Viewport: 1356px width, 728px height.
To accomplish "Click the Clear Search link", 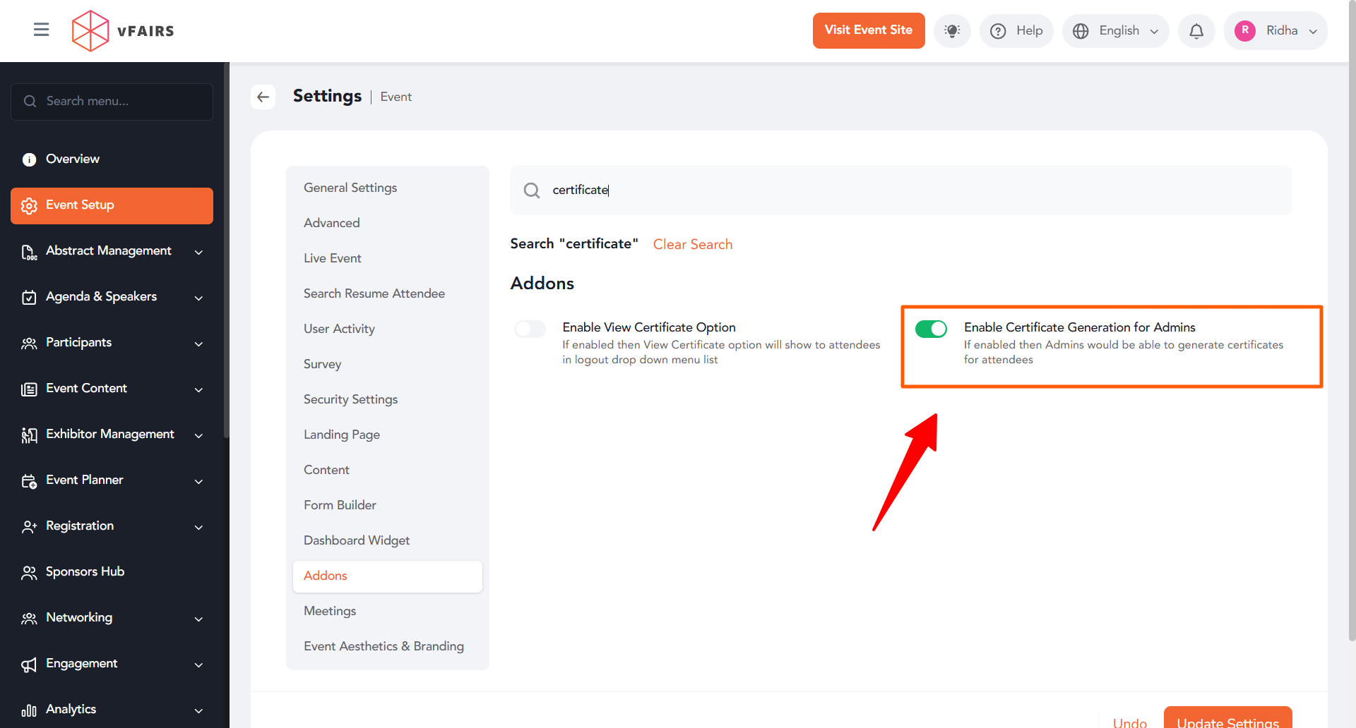I will click(692, 244).
